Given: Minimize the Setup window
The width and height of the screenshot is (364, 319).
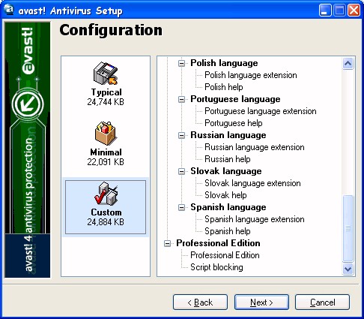Looking at the screenshot, I should click(x=325, y=11).
